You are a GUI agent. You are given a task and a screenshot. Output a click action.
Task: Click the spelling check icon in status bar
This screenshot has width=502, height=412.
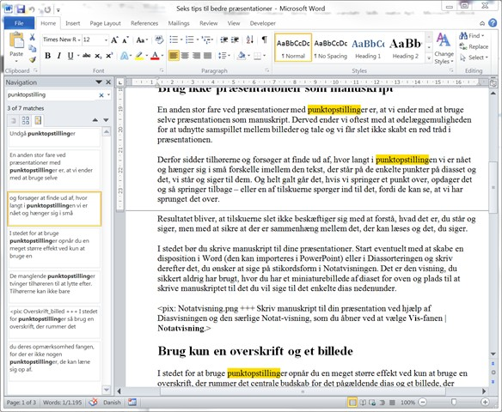[x=93, y=402]
